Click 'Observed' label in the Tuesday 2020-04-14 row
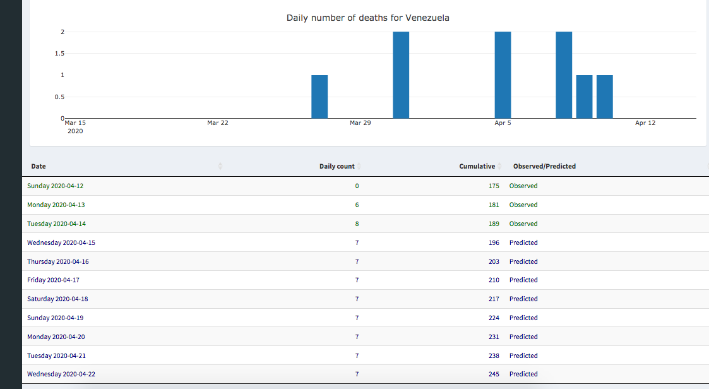Screen dimensions: 709x389 (x=523, y=224)
